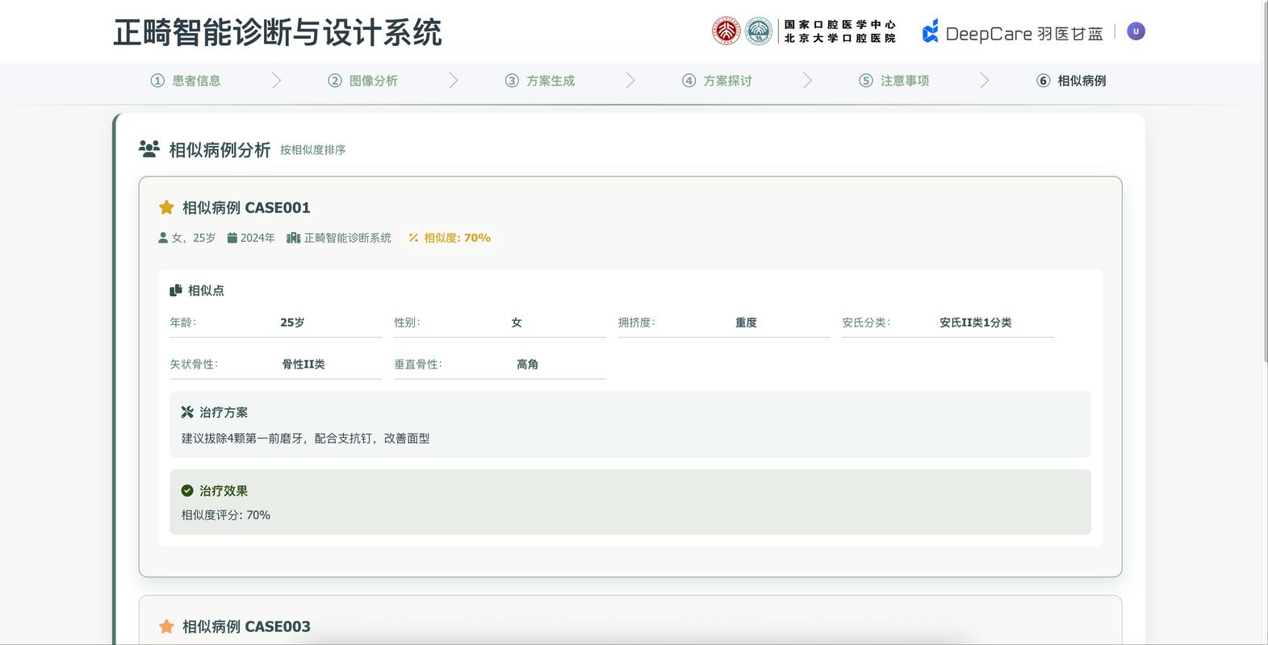Go to step 3 方案生成
1268x645 pixels.
coord(540,81)
